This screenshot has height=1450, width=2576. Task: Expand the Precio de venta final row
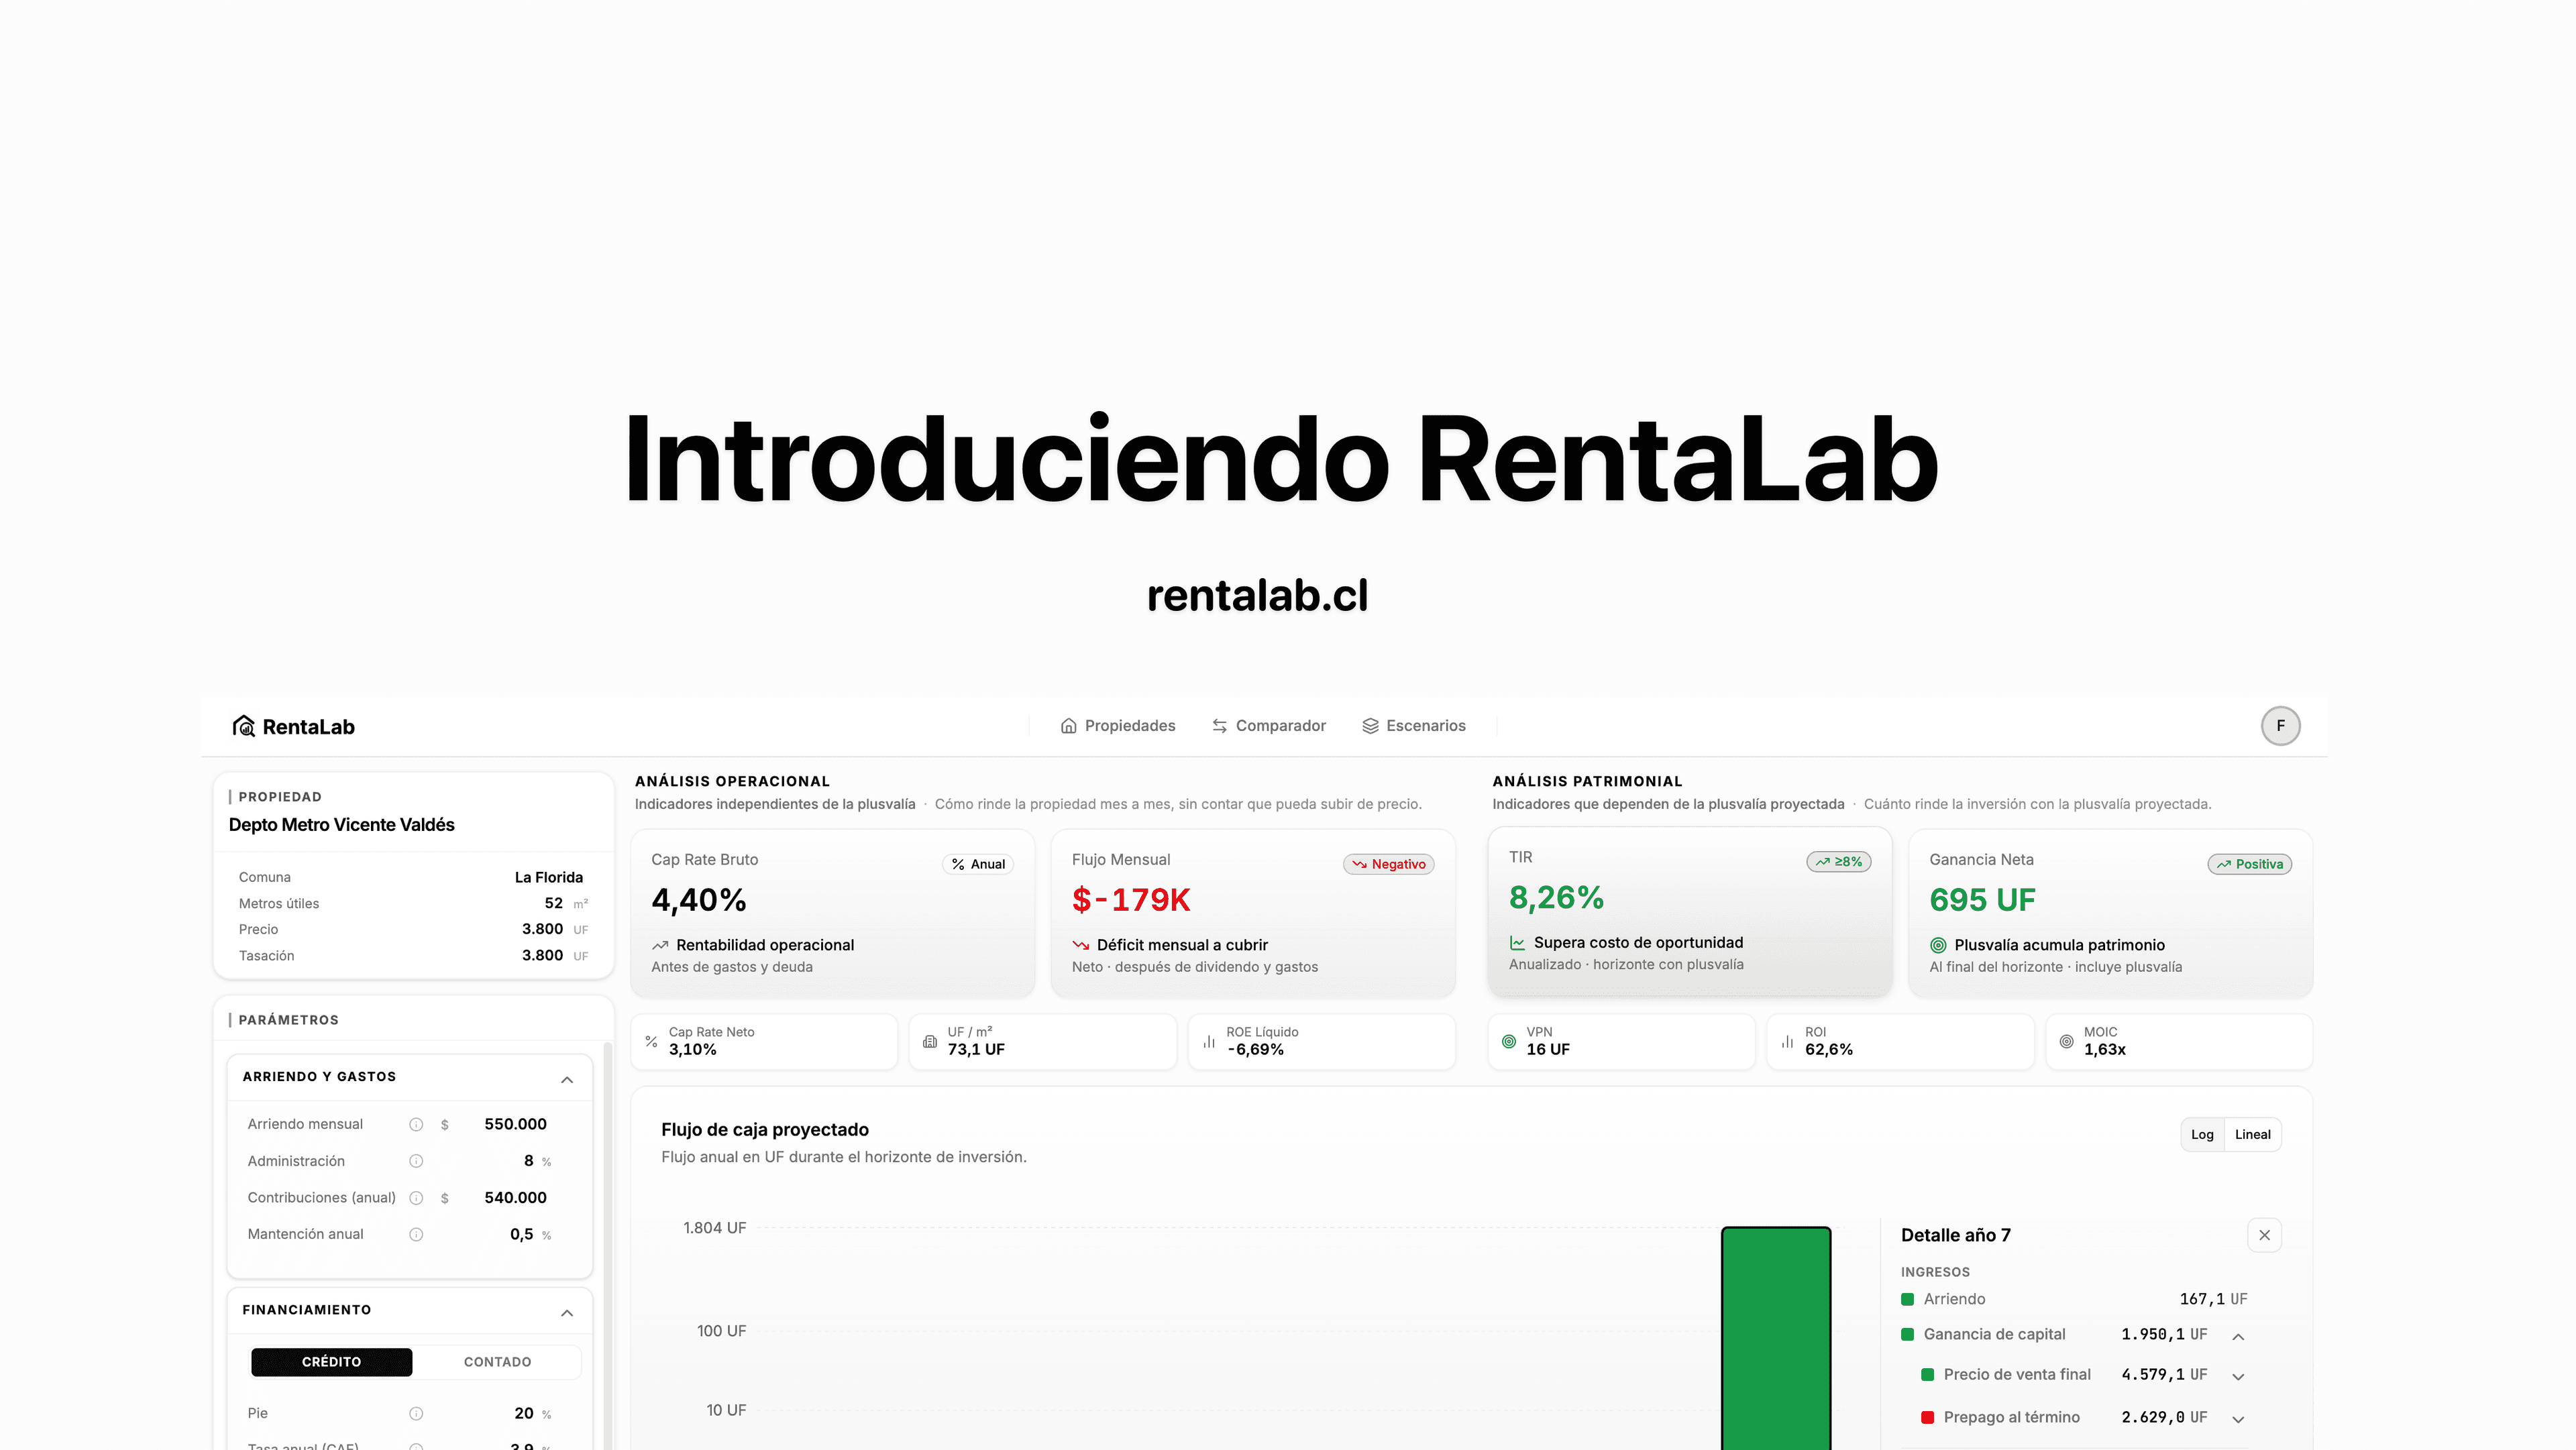tap(2238, 1376)
